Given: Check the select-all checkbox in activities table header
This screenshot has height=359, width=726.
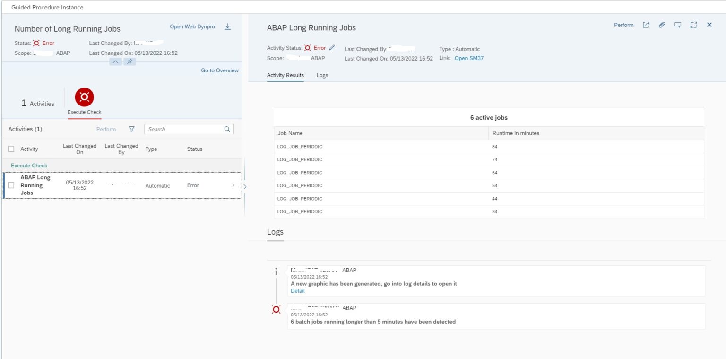Looking at the screenshot, I should 11,149.
